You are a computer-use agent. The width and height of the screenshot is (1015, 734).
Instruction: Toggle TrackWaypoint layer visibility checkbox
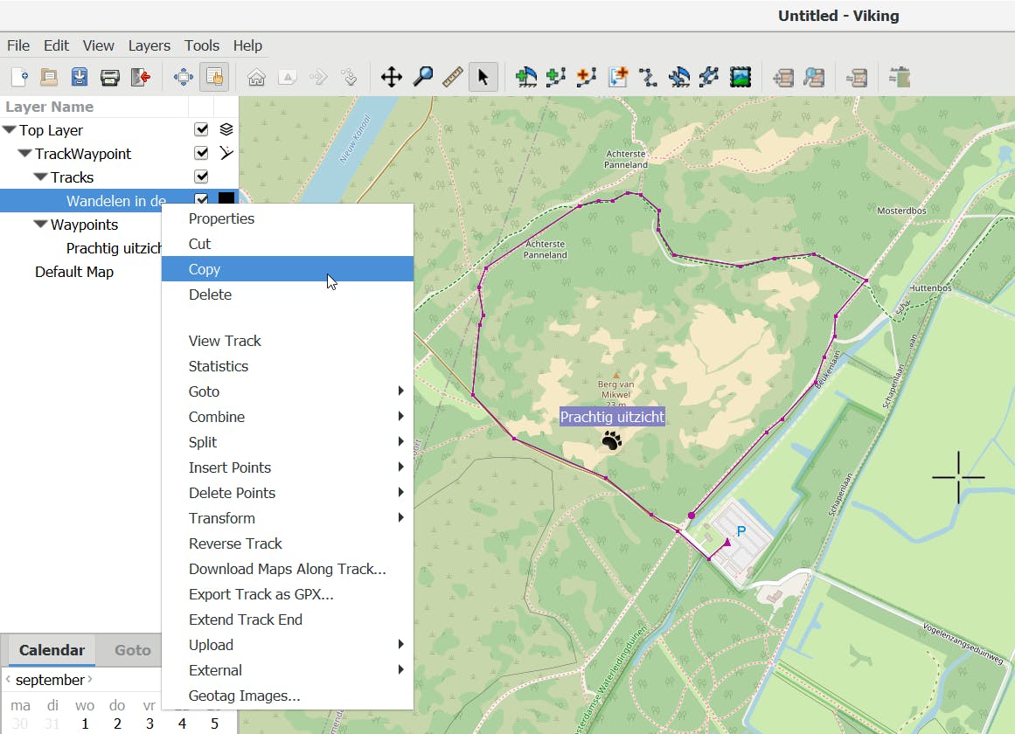[x=201, y=153]
